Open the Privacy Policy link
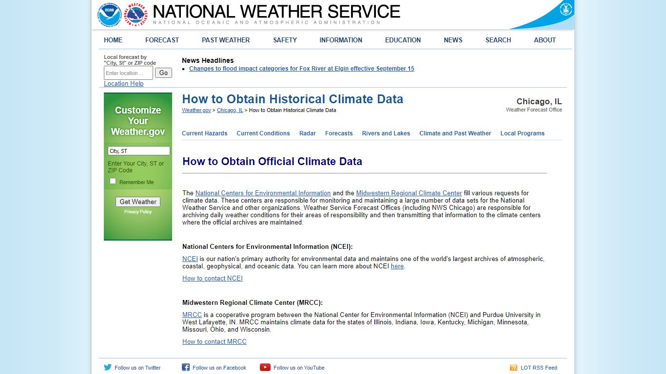 pyautogui.click(x=138, y=212)
